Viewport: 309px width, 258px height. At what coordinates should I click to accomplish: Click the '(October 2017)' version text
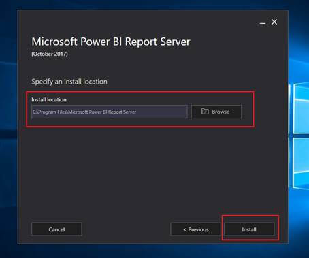tap(50, 54)
